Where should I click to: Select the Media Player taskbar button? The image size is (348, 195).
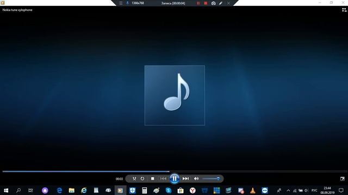pos(120,190)
